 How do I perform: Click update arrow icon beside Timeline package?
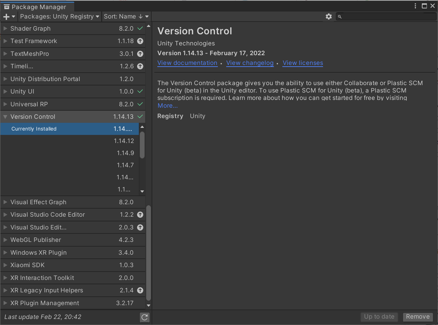140,66
